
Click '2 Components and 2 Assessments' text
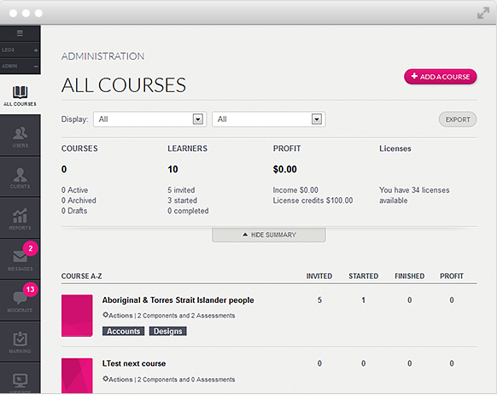coord(186,316)
